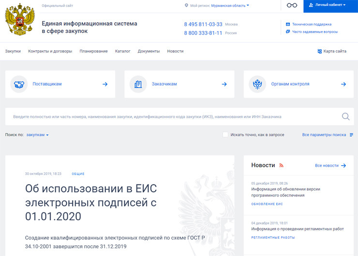Screen dimensions: 358x256
Task: Click the document icon for Заказчикам
Action: pyautogui.click(x=138, y=84)
